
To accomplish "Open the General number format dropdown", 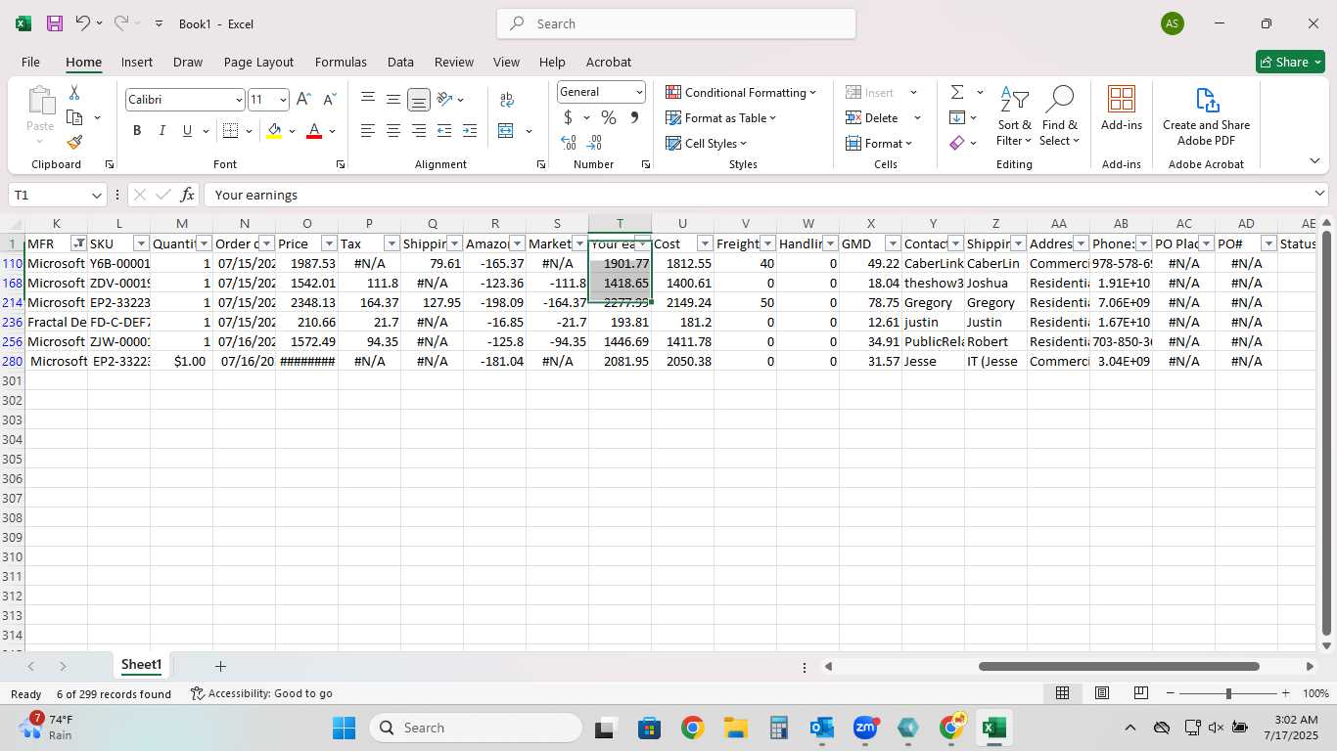I will click(639, 92).
